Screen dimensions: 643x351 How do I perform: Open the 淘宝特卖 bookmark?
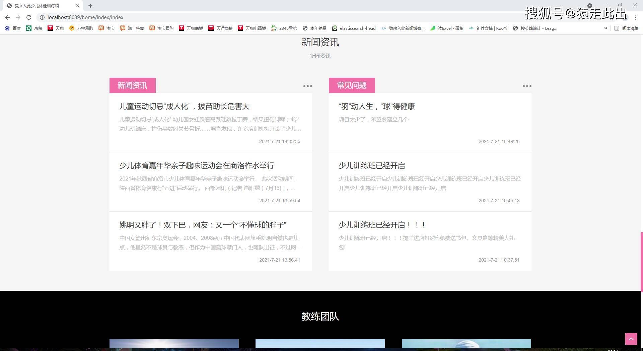click(132, 28)
